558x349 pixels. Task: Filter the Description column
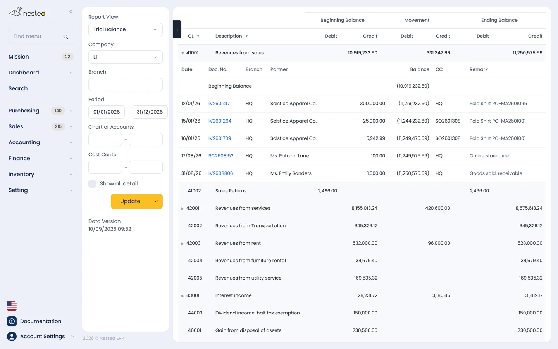pos(246,36)
